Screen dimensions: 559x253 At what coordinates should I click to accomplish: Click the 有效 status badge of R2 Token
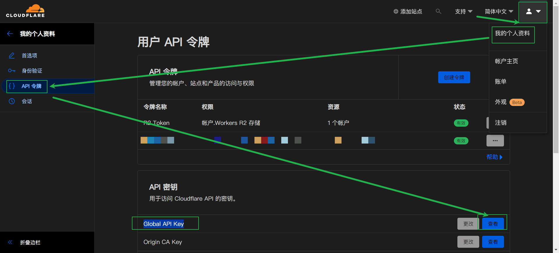point(461,123)
